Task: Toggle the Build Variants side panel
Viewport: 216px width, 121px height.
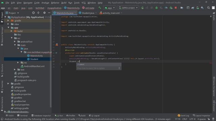Action: [x=2, y=104]
